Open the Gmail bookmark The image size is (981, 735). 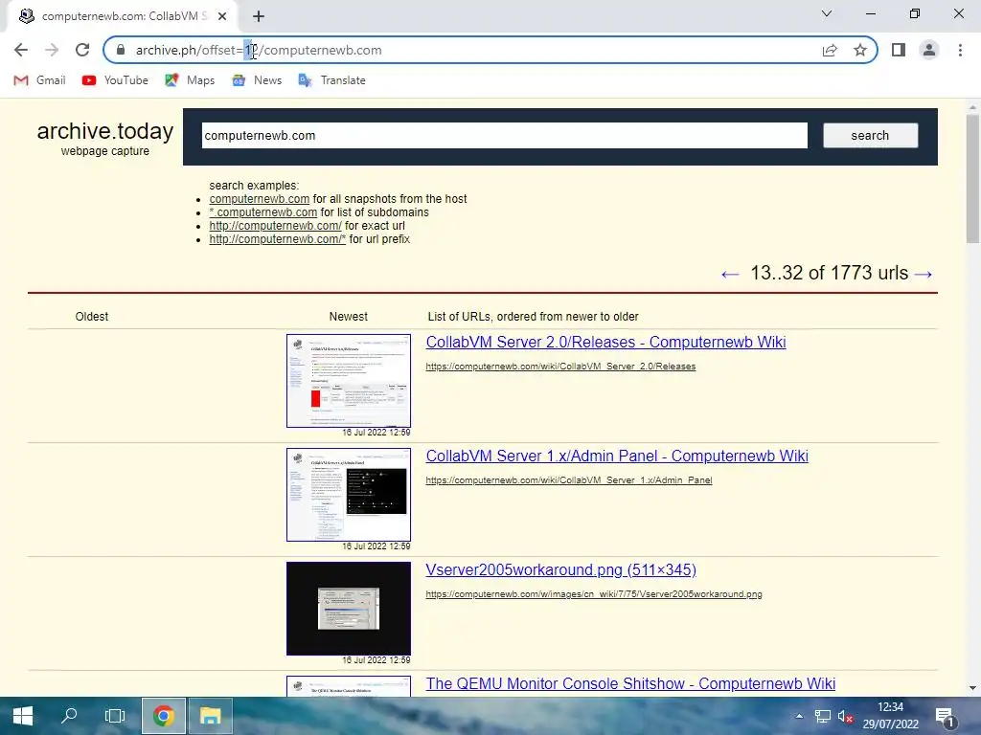(39, 80)
